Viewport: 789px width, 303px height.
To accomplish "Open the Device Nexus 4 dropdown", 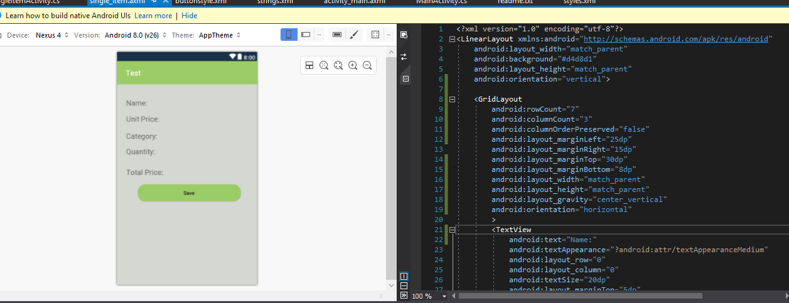I will [x=51, y=35].
